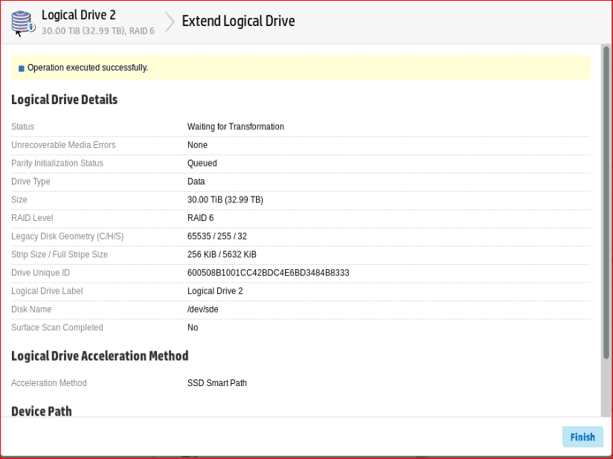Click the 65535 / 255 / 32 geometry value
The width and height of the screenshot is (613, 459).
[x=216, y=237]
